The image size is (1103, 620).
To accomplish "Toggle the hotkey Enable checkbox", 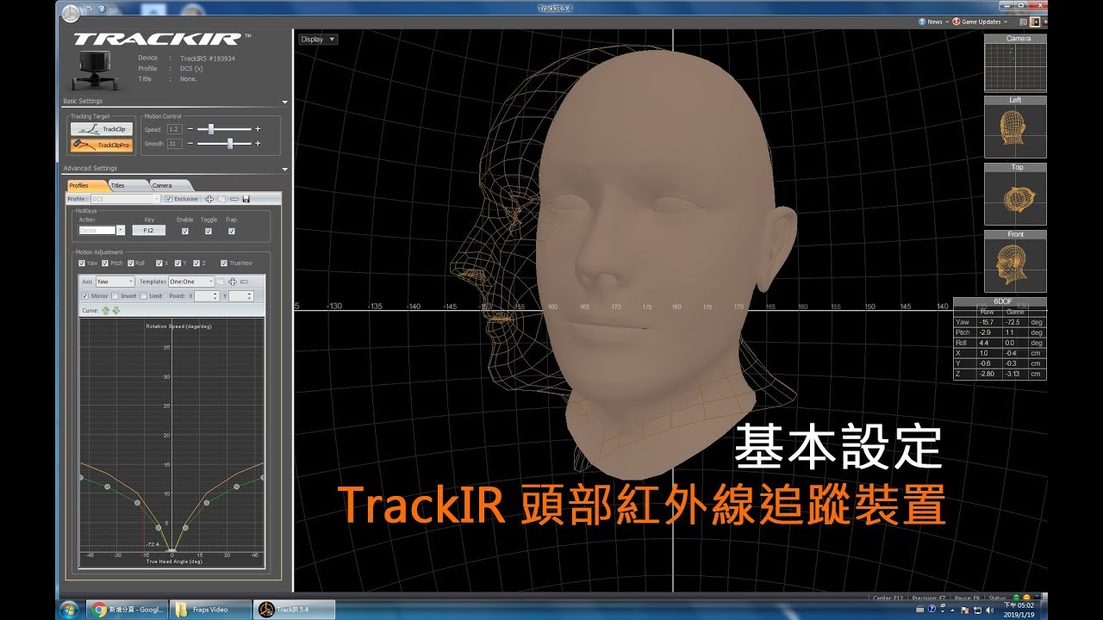I will [184, 231].
